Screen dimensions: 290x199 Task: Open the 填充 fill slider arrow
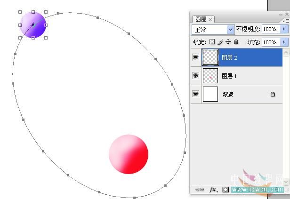[x=284, y=42]
